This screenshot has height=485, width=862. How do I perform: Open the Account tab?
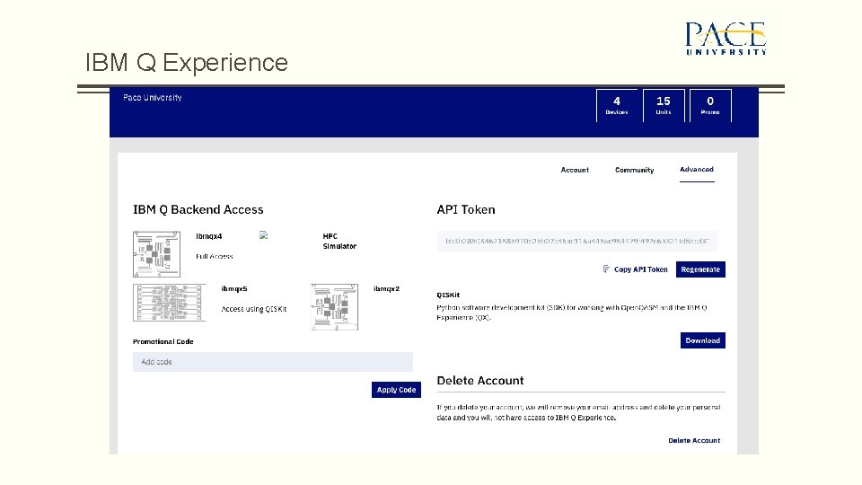pos(575,170)
